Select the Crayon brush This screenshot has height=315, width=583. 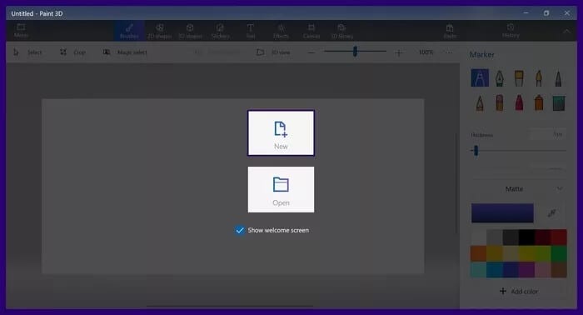point(519,102)
